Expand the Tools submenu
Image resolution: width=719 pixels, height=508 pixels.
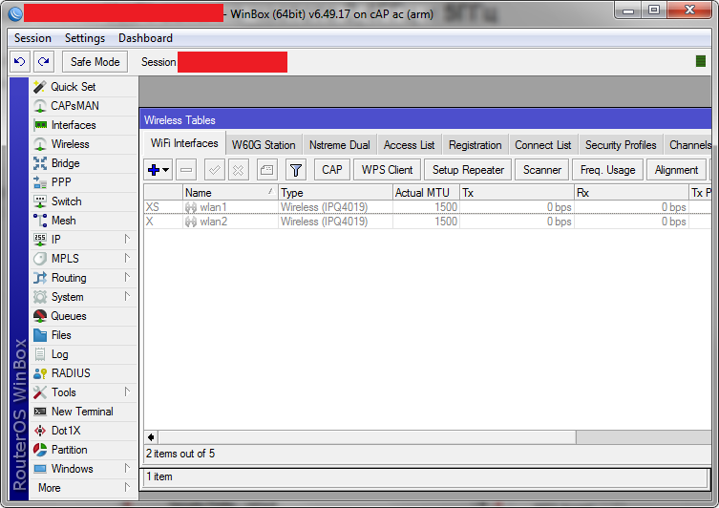[84, 392]
